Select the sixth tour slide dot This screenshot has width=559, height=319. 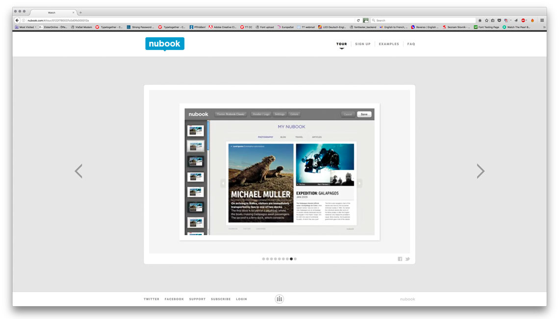click(283, 259)
